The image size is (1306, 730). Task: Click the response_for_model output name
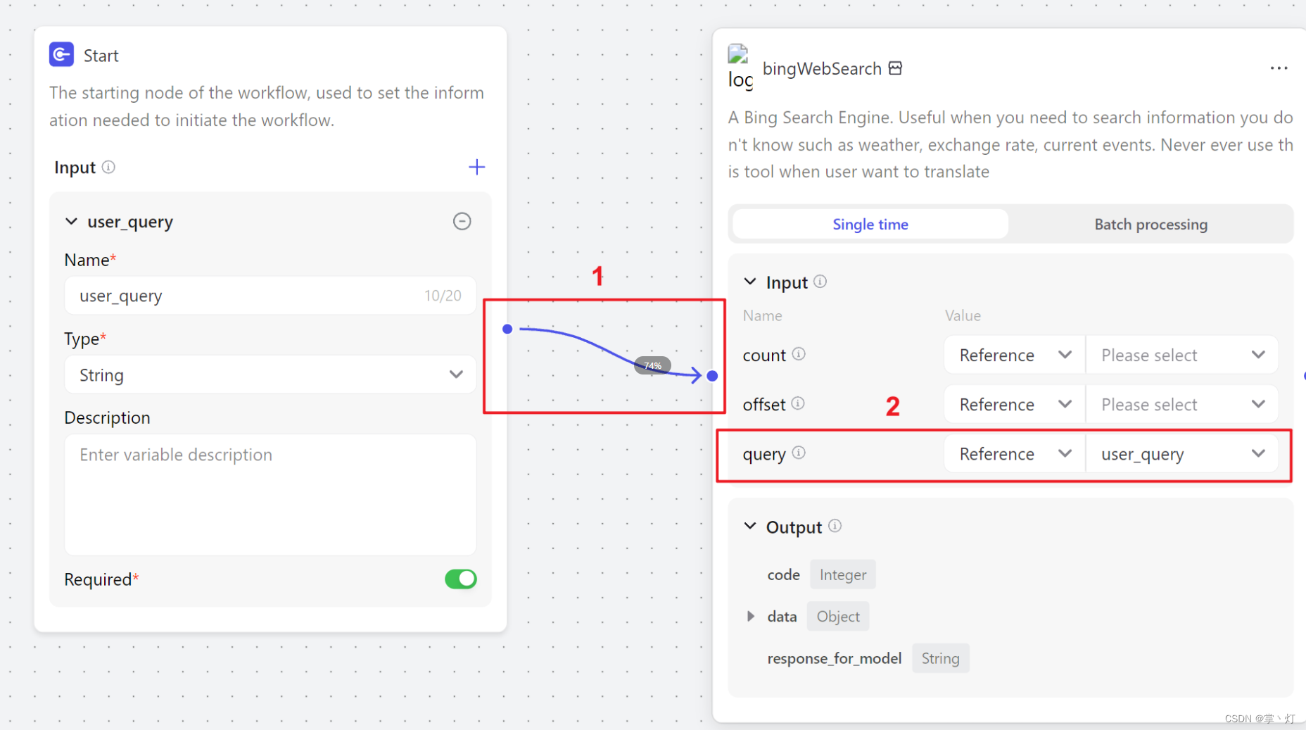(x=834, y=658)
